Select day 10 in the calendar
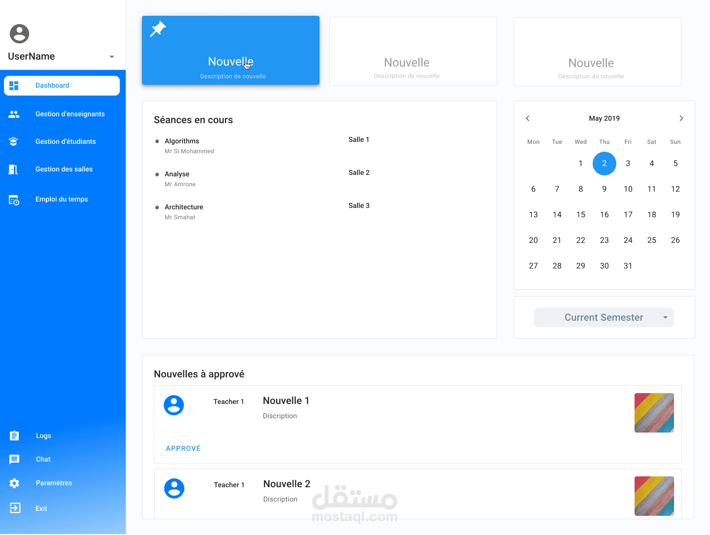The width and height of the screenshot is (710, 535). pyautogui.click(x=628, y=189)
